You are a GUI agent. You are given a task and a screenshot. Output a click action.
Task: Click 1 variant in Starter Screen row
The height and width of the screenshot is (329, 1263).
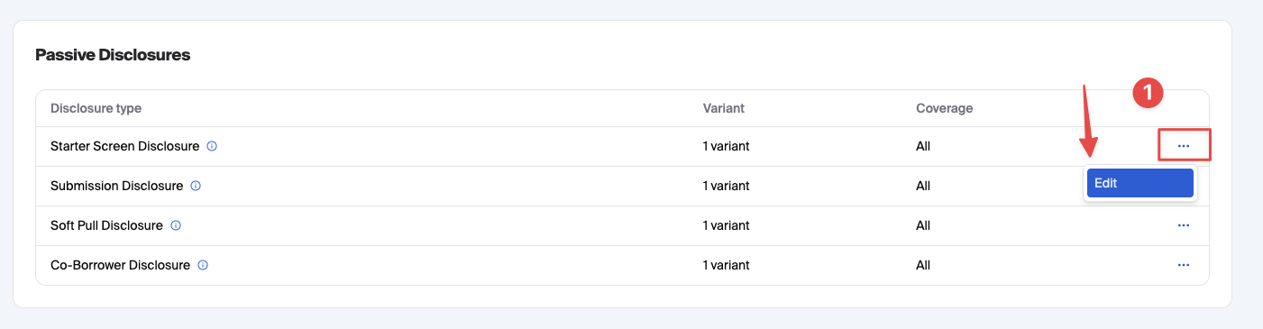[726, 146]
